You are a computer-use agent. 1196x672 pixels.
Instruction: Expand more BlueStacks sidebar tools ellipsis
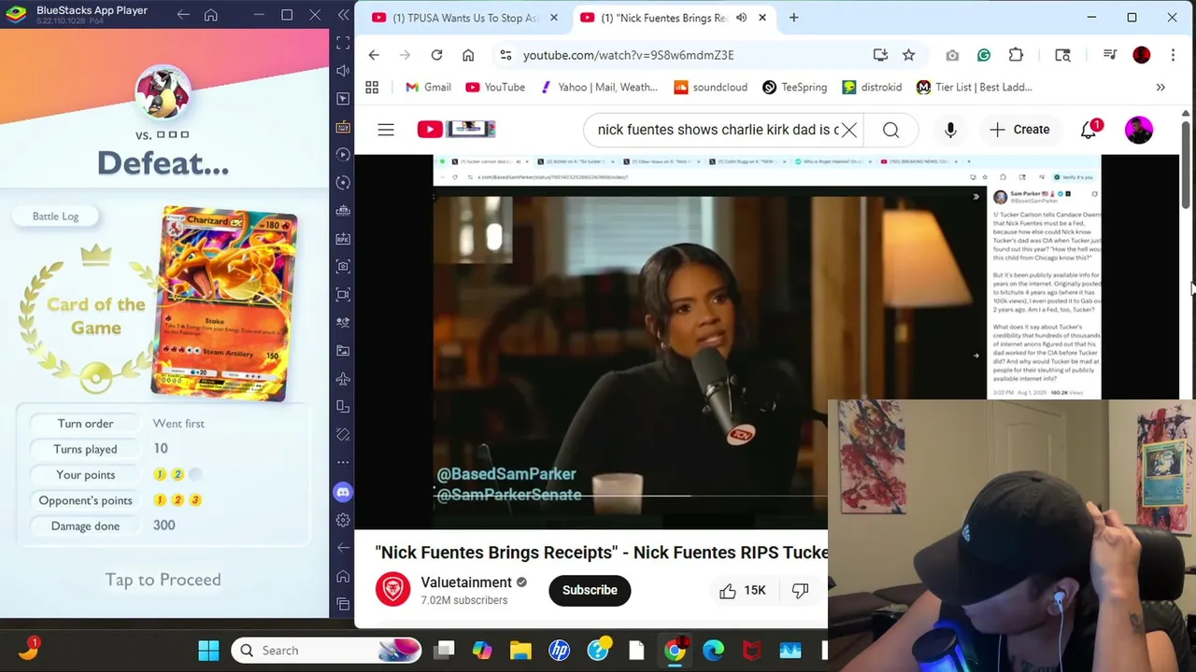[x=343, y=463]
